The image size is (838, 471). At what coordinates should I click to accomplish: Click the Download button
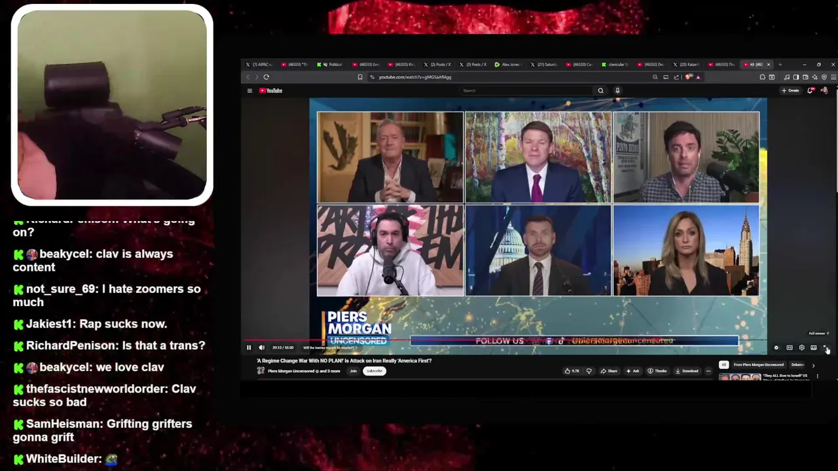[x=687, y=371]
